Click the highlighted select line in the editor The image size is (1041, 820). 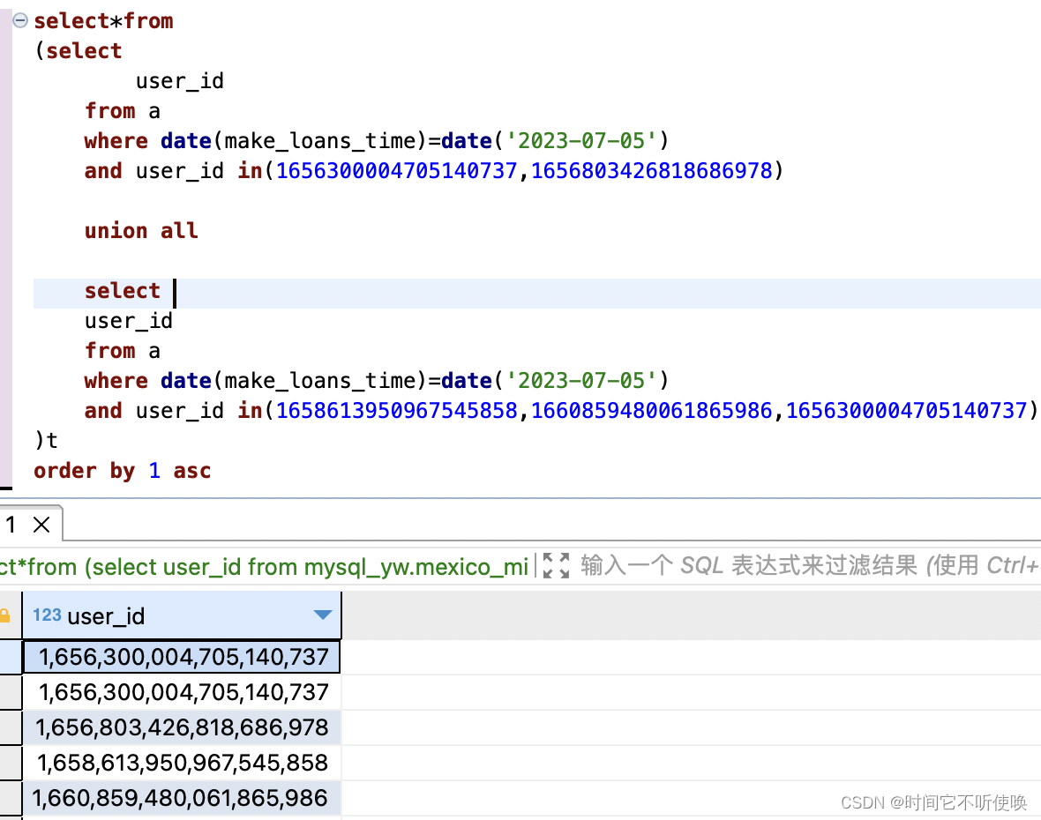coord(122,291)
